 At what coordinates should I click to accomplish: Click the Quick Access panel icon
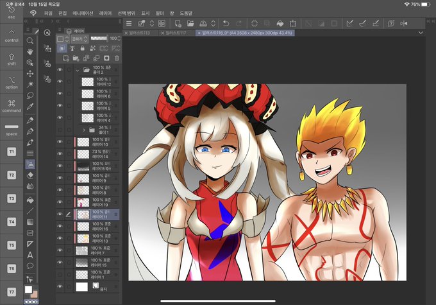coord(47,33)
